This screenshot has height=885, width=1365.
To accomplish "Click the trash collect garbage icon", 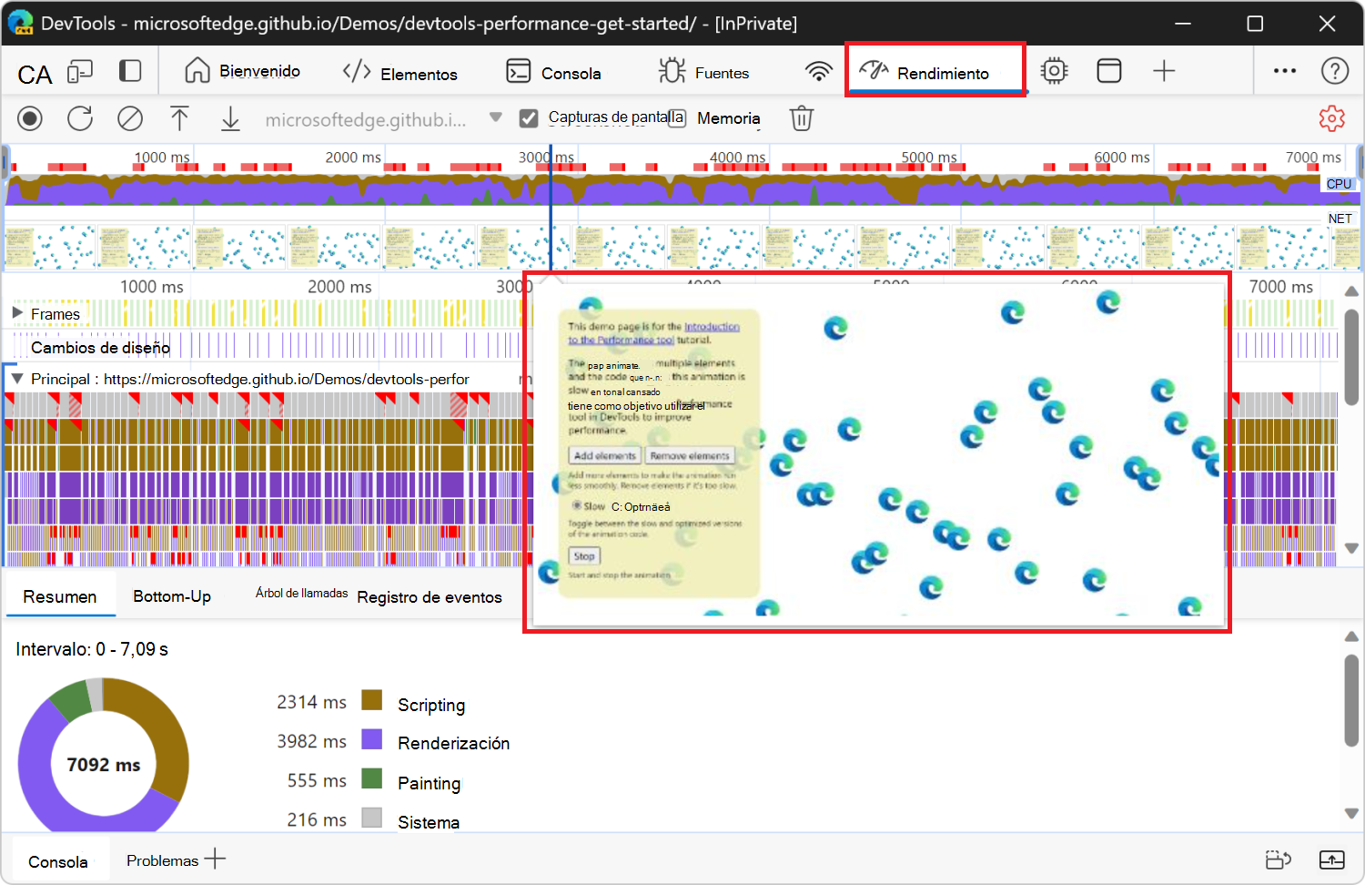I will click(x=801, y=118).
